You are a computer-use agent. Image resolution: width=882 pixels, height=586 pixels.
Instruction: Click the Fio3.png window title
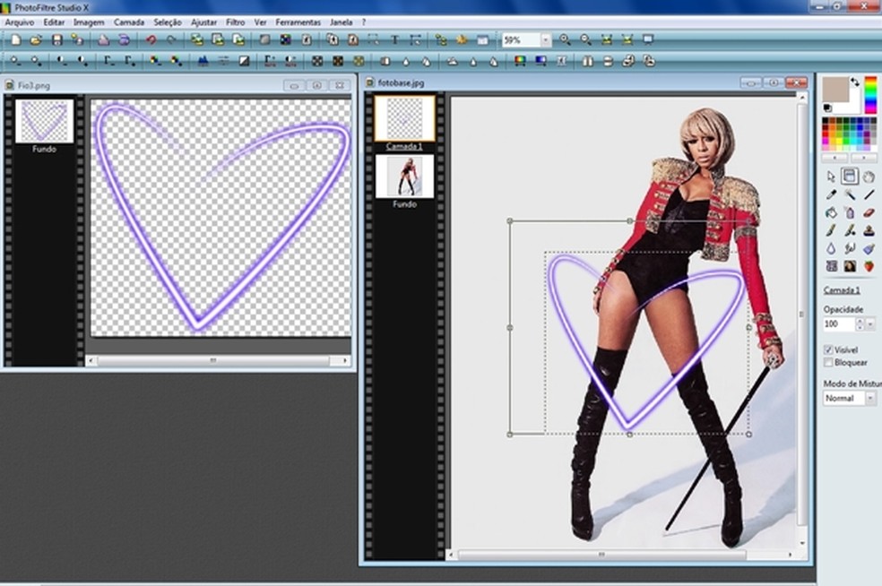(x=34, y=85)
